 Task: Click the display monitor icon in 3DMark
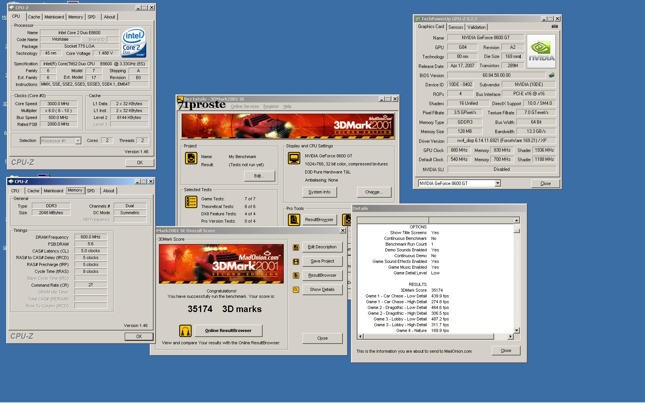click(x=294, y=158)
